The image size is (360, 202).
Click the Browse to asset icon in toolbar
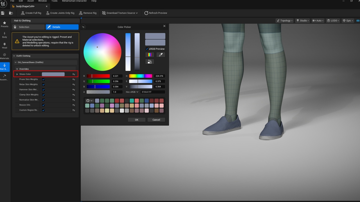pyautogui.click(x=11, y=13)
